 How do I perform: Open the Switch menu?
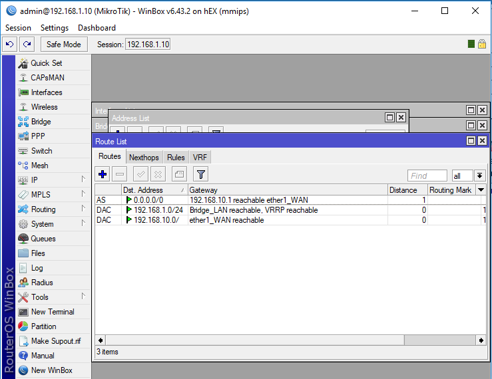tap(53, 151)
